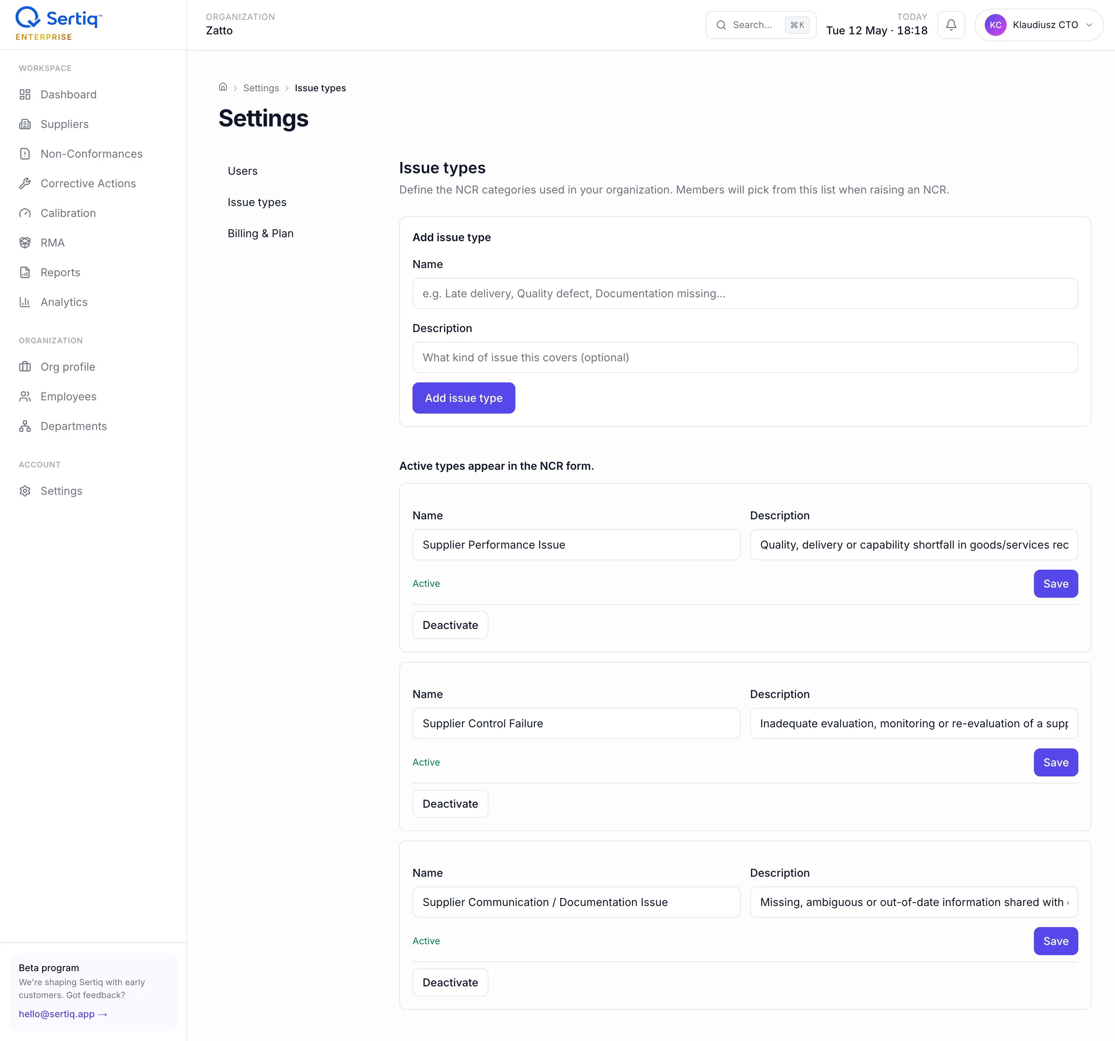1115x1041 pixels.
Task: Click the Departments hierarchy icon
Action: [x=25, y=426]
